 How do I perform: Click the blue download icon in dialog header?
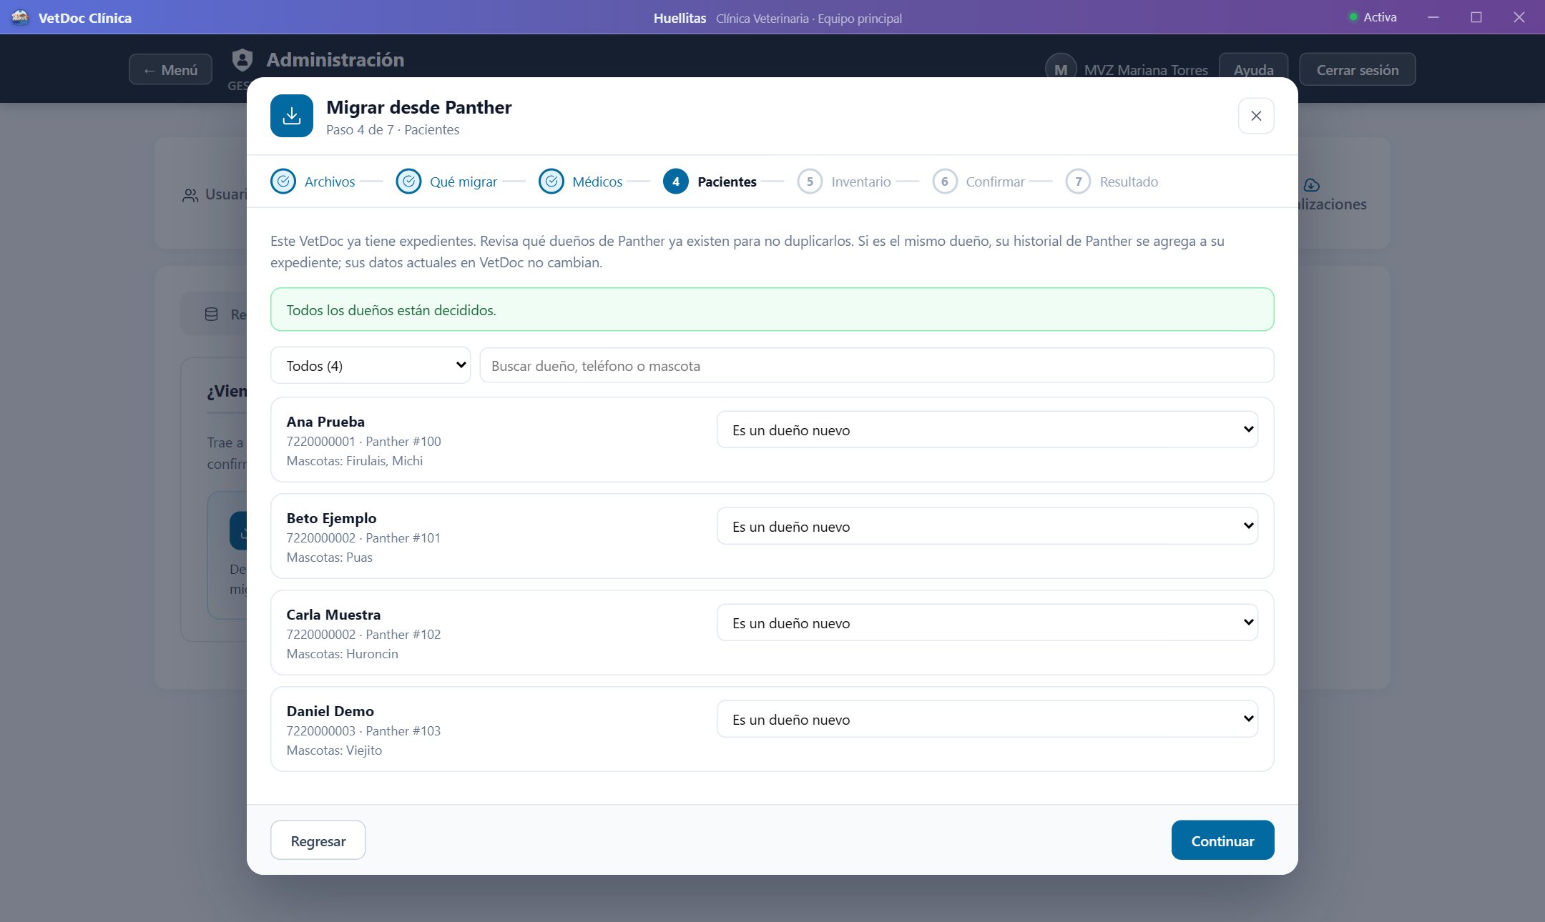tap(292, 116)
